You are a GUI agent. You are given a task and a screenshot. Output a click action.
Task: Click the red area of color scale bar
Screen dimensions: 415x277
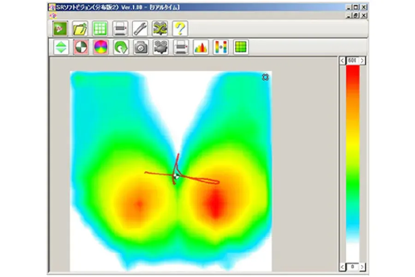353,78
